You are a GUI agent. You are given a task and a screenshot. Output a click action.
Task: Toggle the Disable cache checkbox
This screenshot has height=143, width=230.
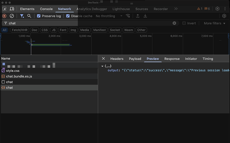(68, 16)
